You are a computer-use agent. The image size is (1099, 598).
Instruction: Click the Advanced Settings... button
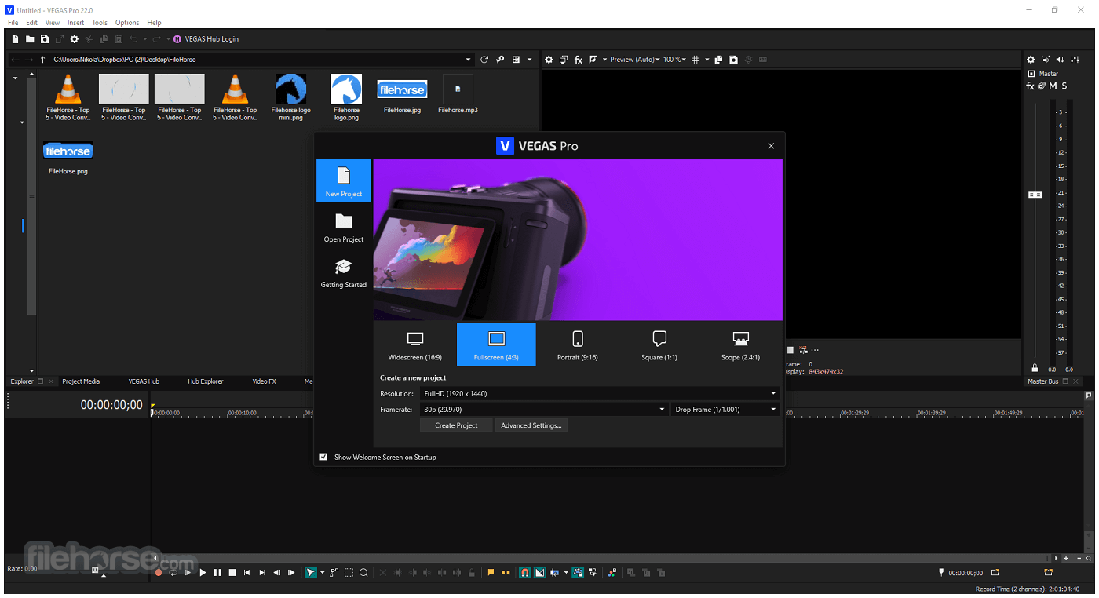pyautogui.click(x=531, y=425)
